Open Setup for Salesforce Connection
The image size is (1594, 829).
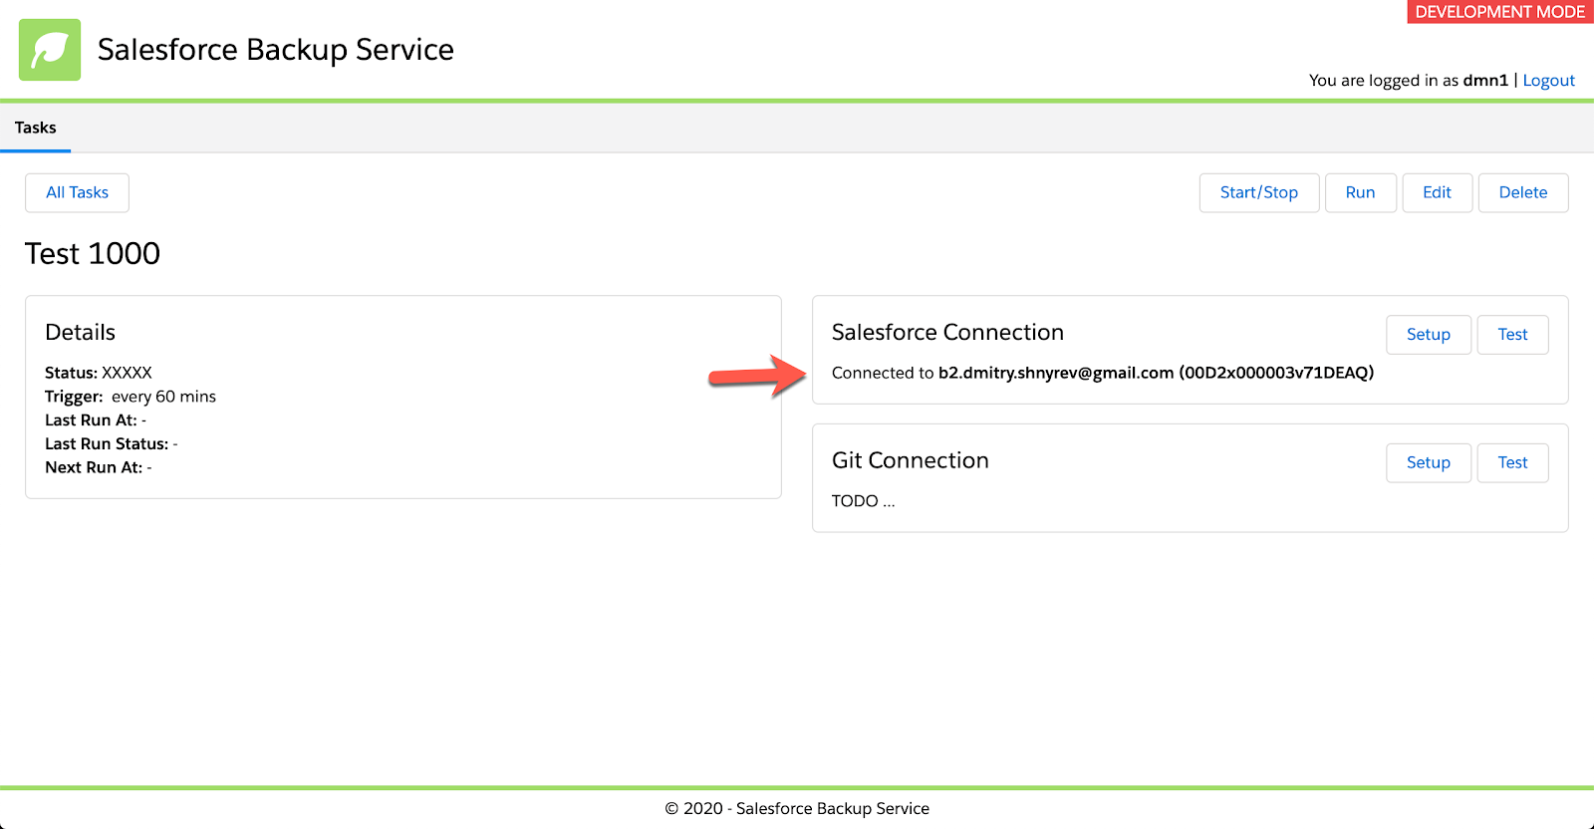[1429, 335]
